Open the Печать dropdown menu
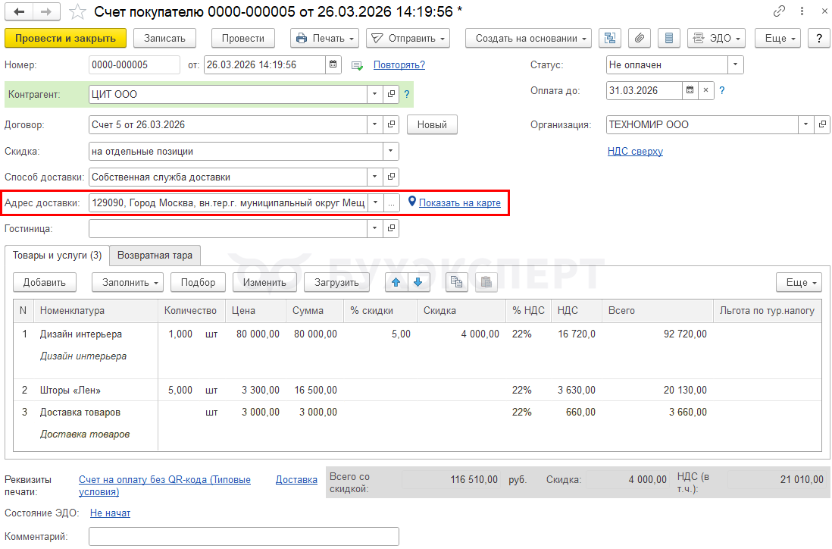Screen dimensions: 832x549 [x=324, y=38]
